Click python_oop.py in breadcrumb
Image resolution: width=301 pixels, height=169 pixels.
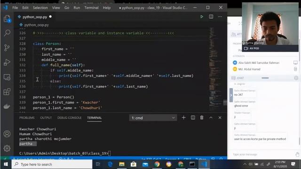point(36,25)
